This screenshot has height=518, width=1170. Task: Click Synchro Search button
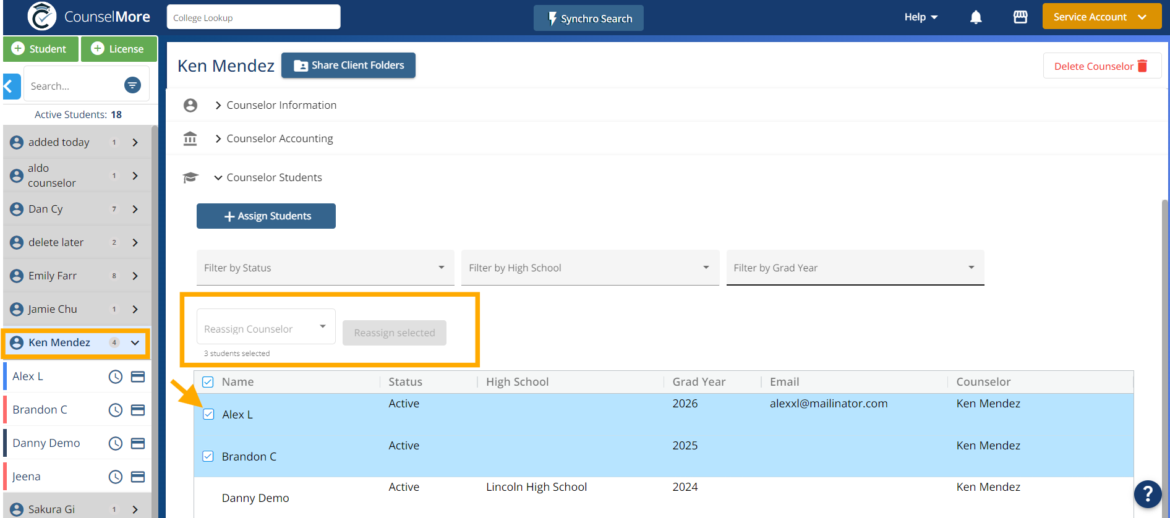[x=589, y=18]
